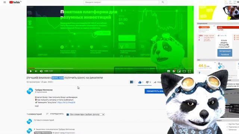The height and width of the screenshot is (134, 239).
Task: Focus the YouTube search query field
Action: click(x=121, y=2)
